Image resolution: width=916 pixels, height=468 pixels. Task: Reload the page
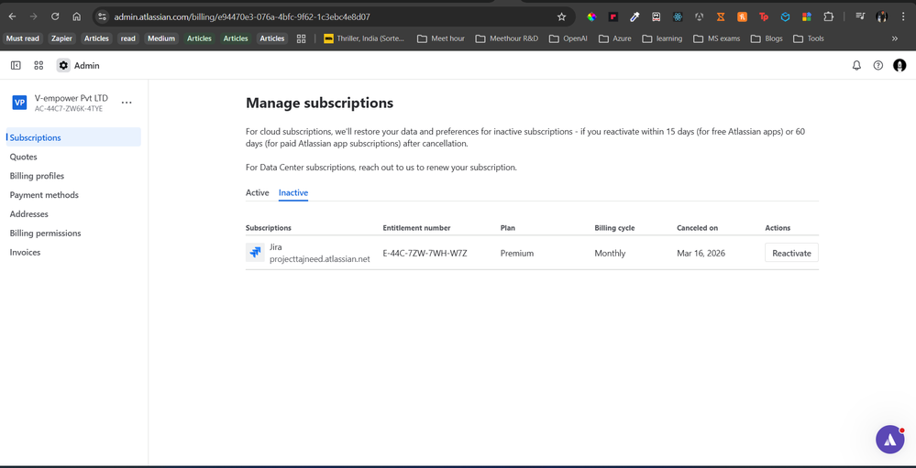(55, 16)
